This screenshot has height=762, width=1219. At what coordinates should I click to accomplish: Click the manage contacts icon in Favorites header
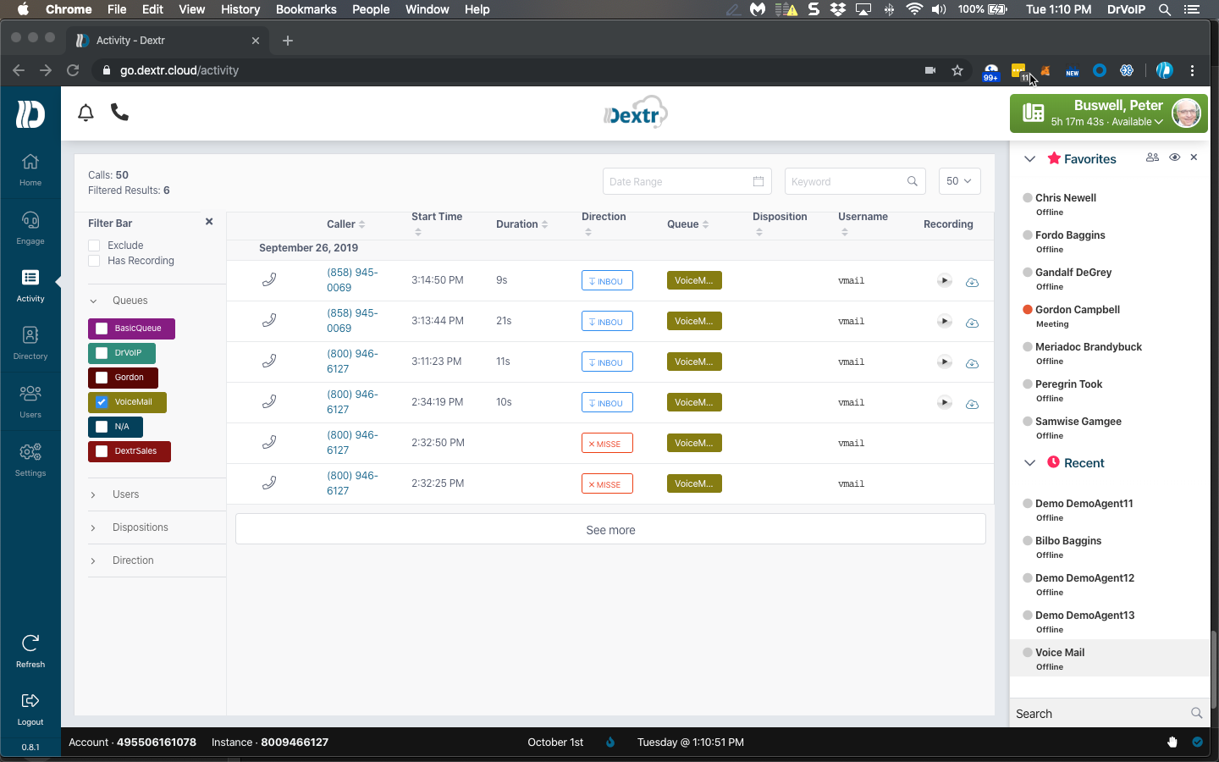tap(1152, 157)
